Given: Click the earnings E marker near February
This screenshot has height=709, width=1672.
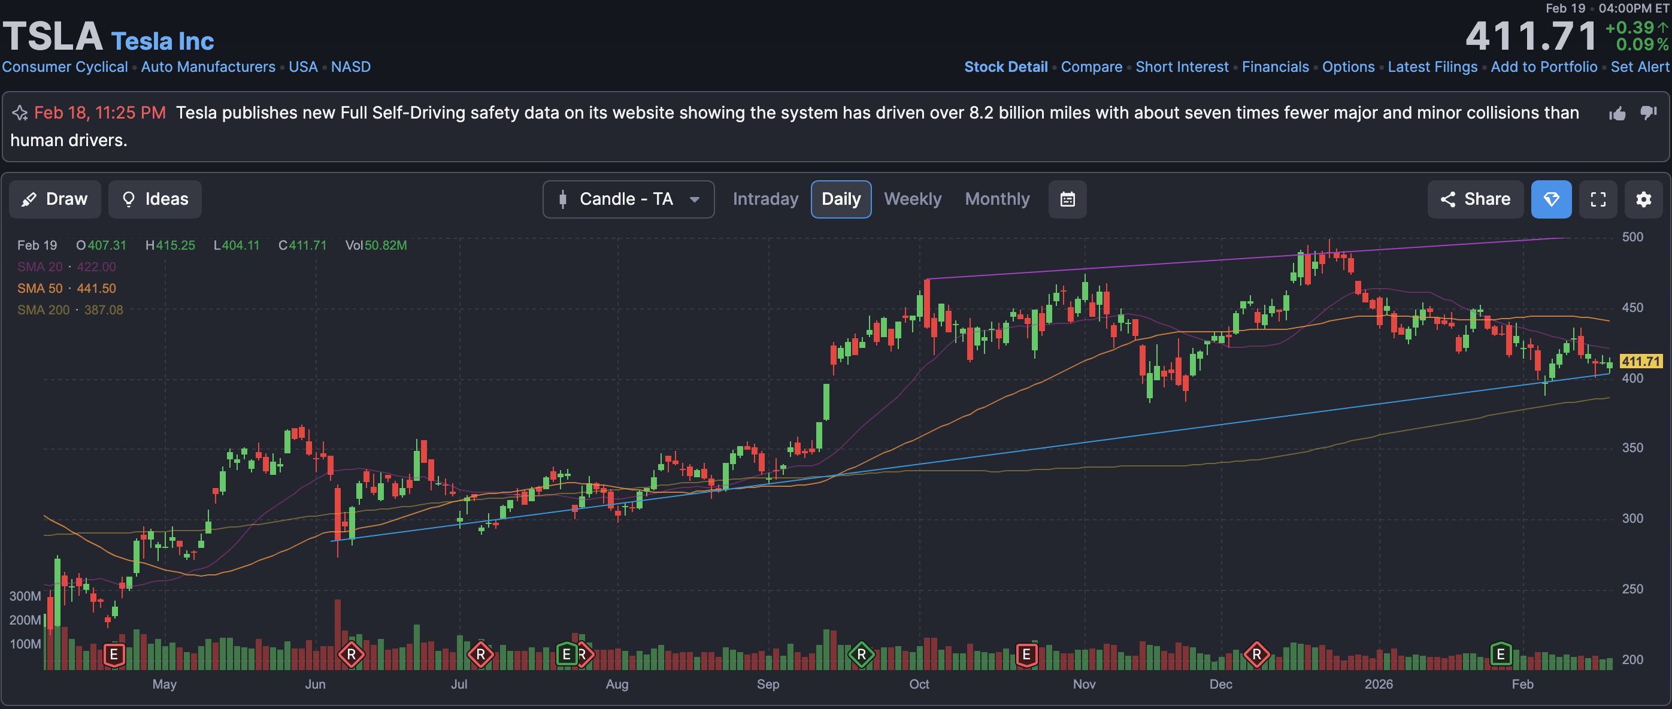Looking at the screenshot, I should click(x=1500, y=654).
